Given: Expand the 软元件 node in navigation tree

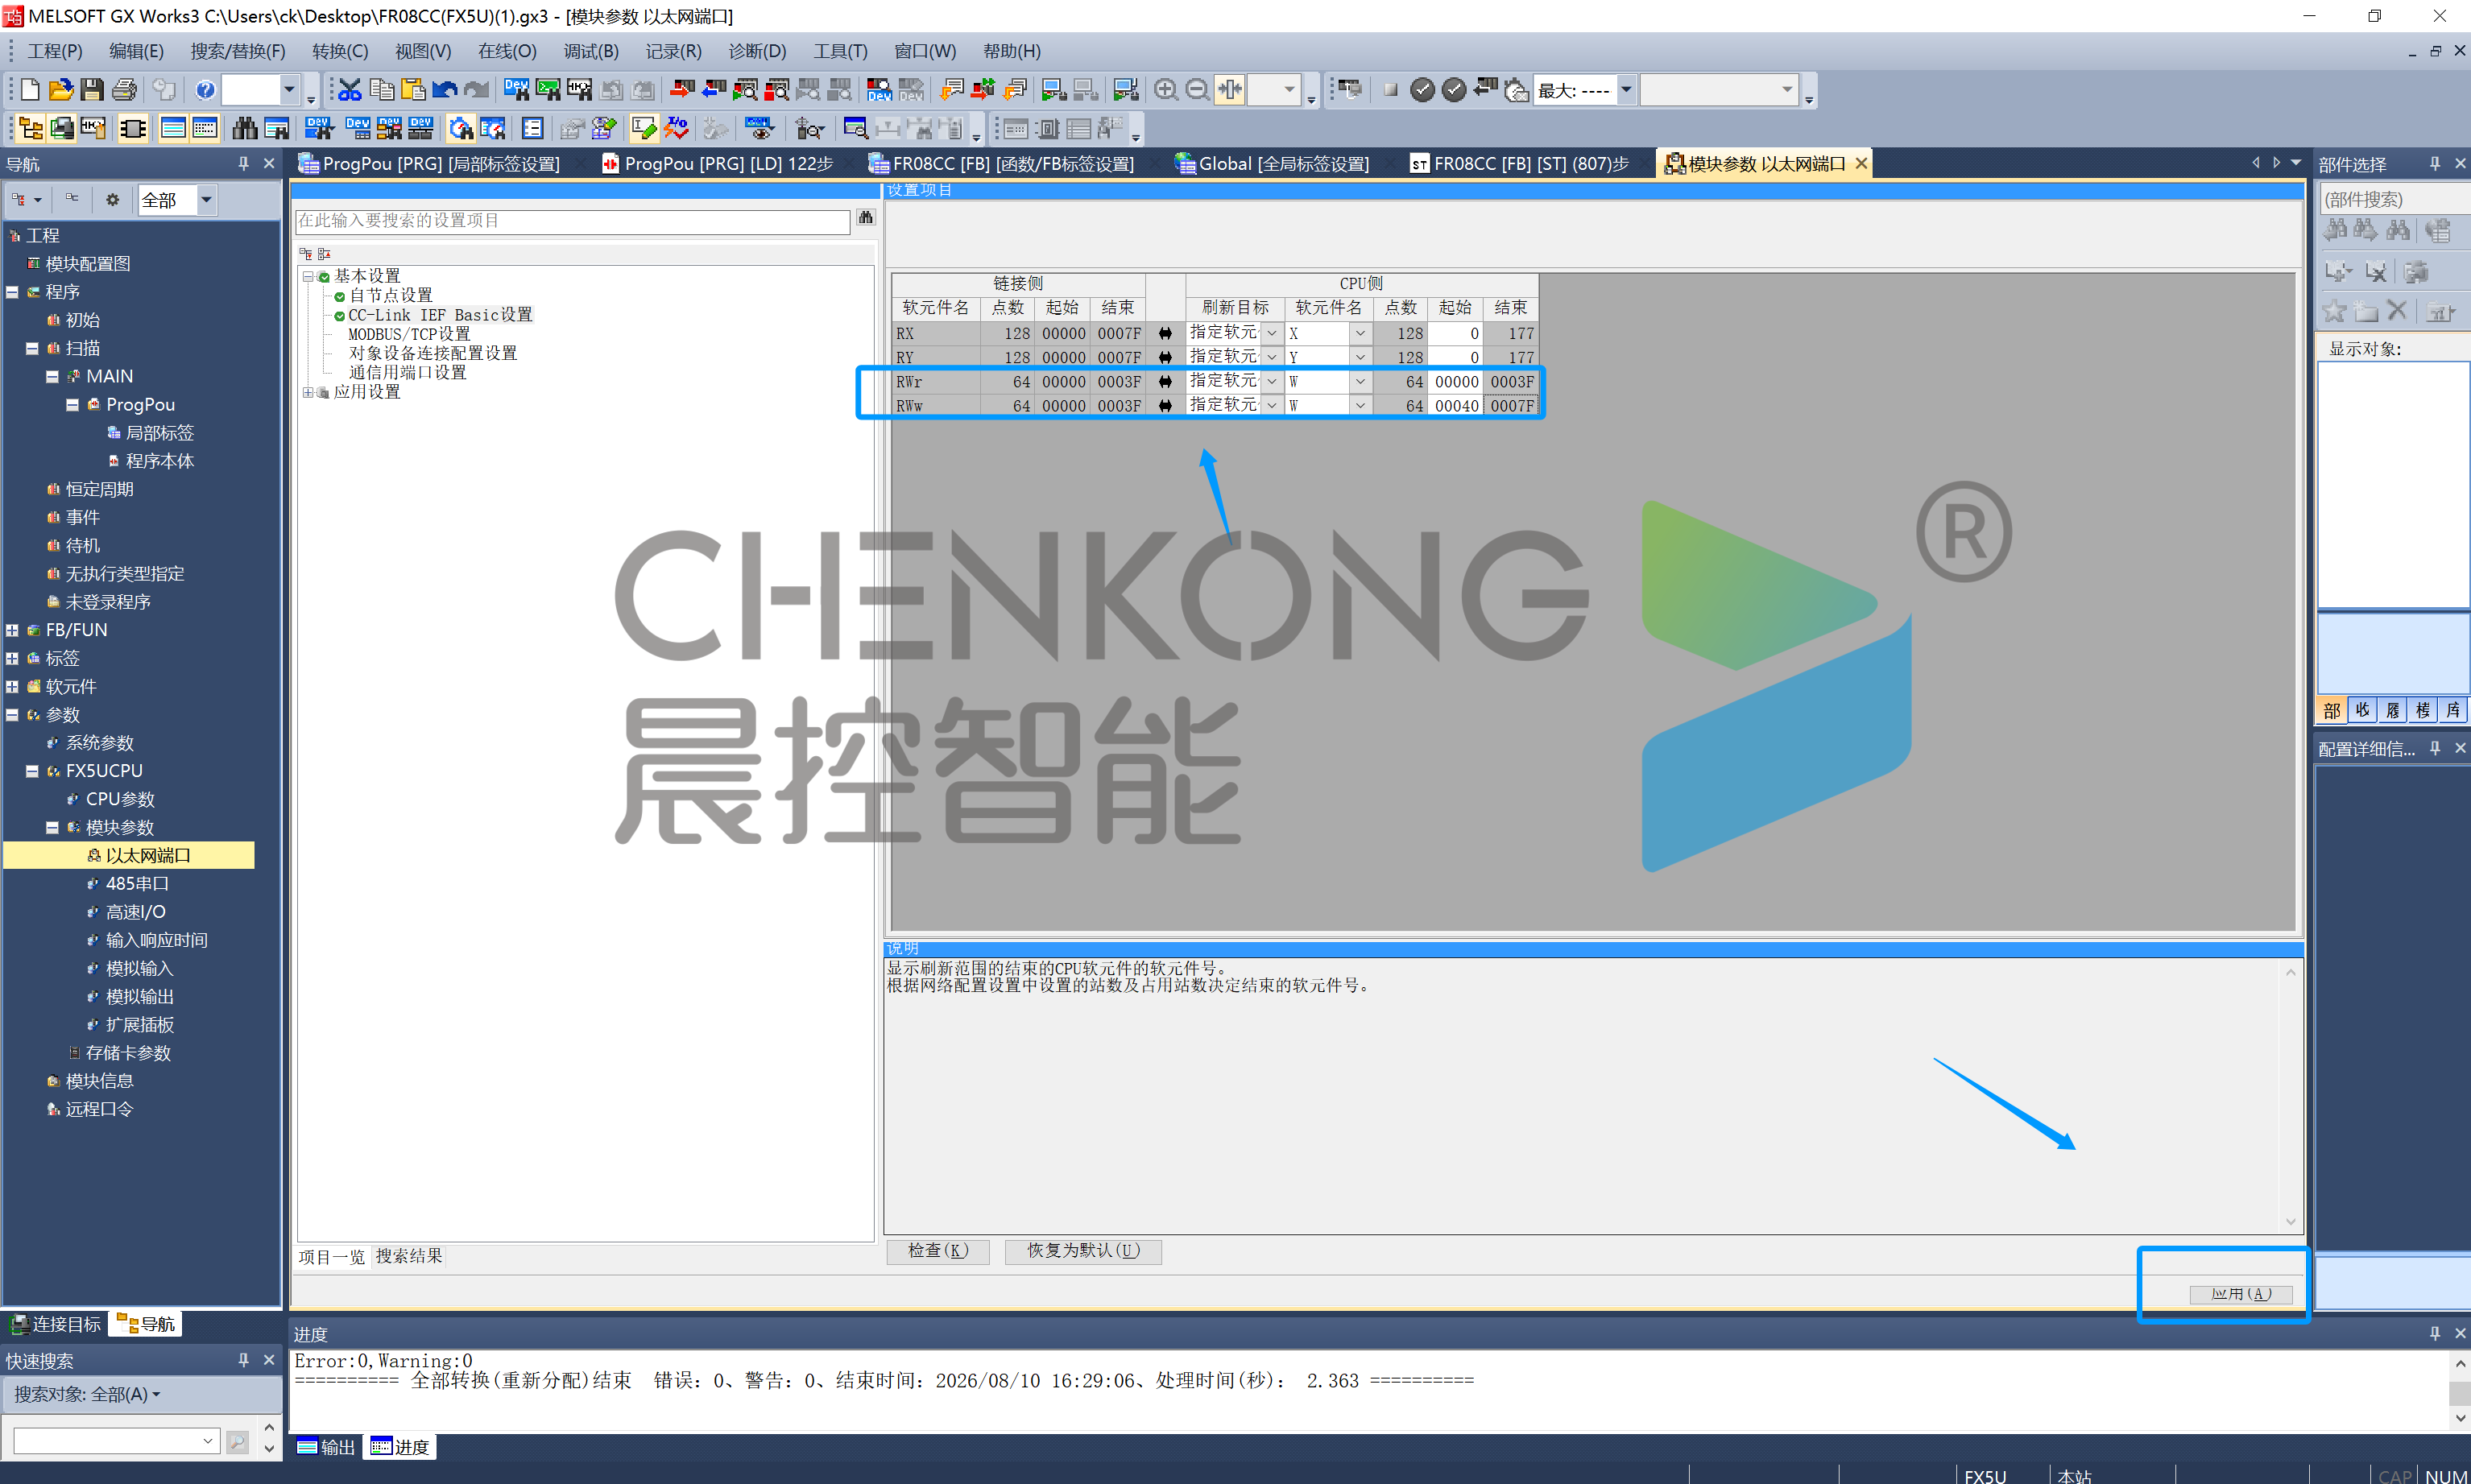Looking at the screenshot, I should point(12,686).
